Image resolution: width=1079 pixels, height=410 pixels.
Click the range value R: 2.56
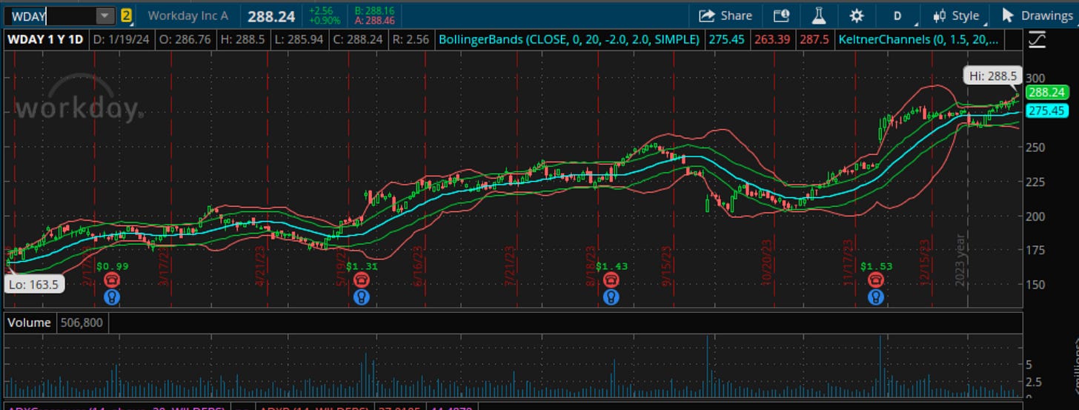[411, 39]
